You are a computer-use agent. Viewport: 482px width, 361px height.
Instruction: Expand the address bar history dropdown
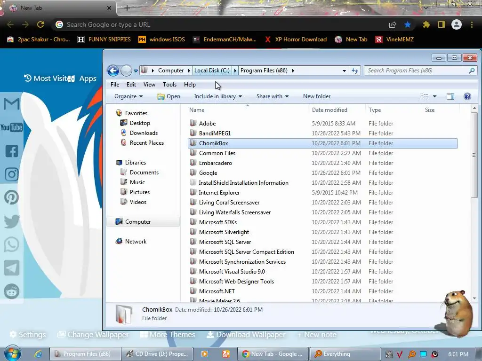click(344, 71)
